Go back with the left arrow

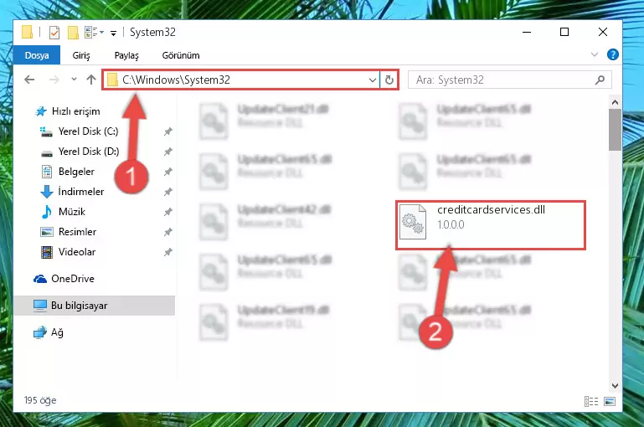click(x=29, y=80)
